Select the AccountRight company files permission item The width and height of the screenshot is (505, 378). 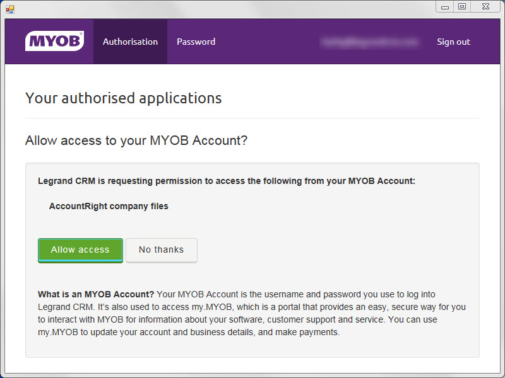coord(109,206)
